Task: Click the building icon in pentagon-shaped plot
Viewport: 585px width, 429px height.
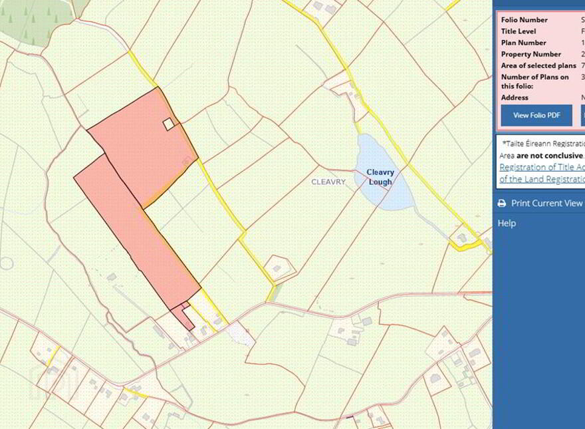Action: [x=277, y=268]
